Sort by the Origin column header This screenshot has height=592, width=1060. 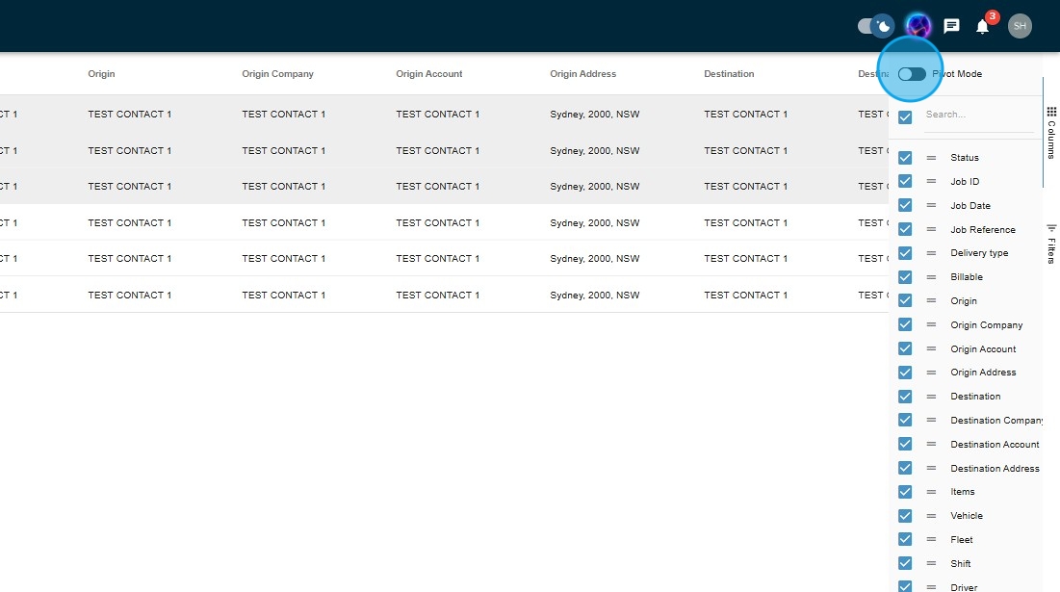click(101, 74)
